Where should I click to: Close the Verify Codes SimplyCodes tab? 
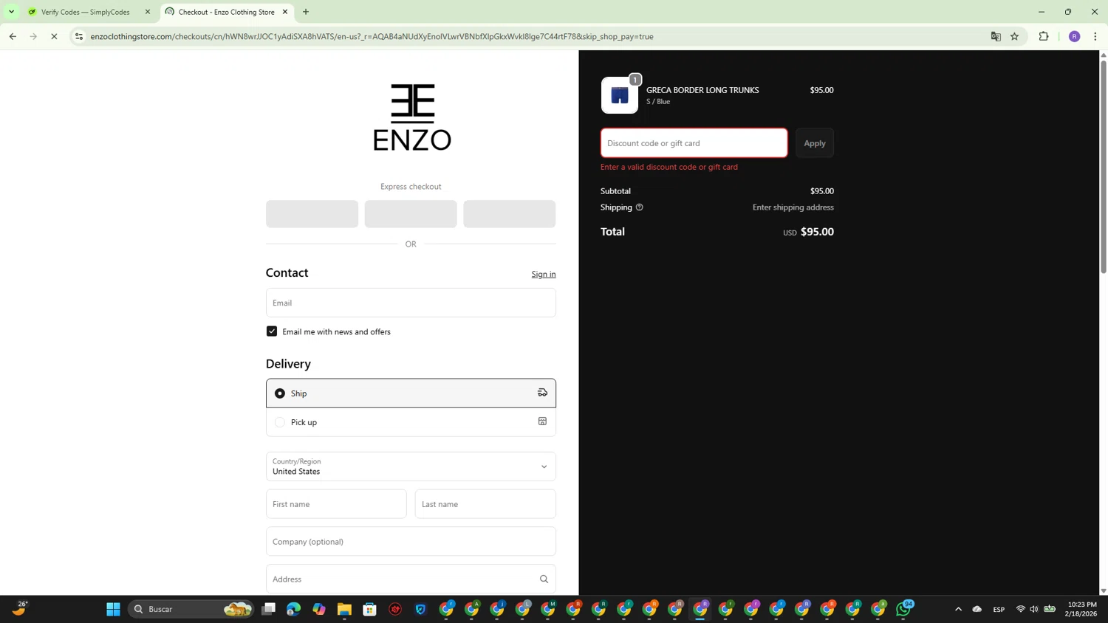click(x=148, y=12)
